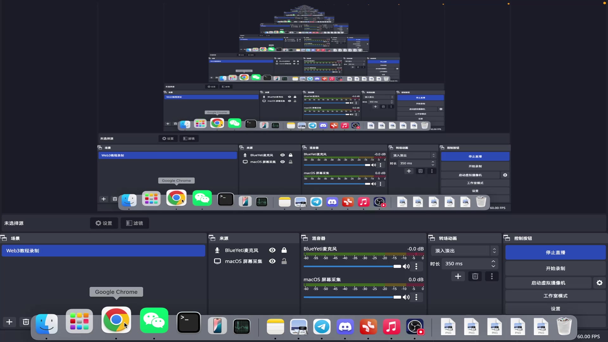The image size is (608, 342).
Task: Remove the transition with trash icon
Action: [475, 276]
